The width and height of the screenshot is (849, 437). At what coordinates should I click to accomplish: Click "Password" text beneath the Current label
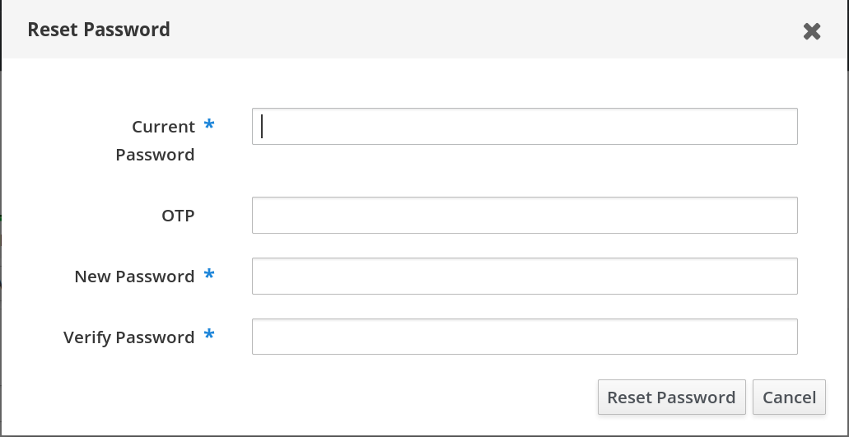155,155
